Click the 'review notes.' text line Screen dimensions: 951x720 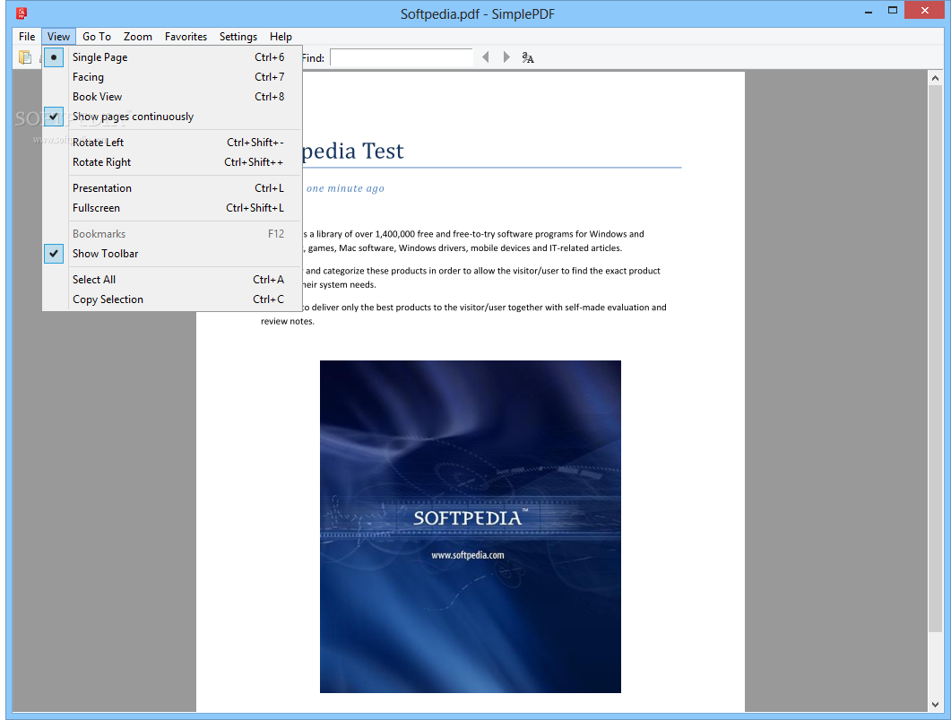(288, 322)
